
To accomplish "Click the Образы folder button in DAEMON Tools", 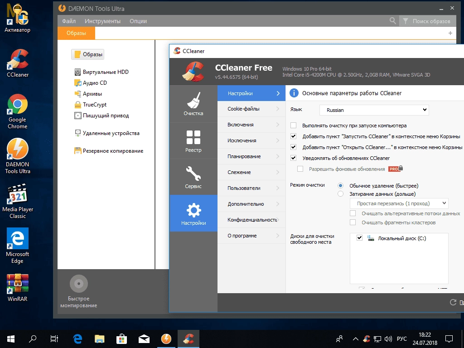I will click(88, 54).
